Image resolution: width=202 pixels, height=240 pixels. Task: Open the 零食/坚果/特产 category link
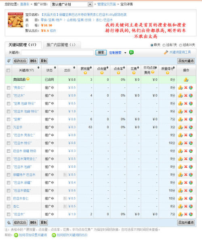pyautogui.click(x=51, y=20)
